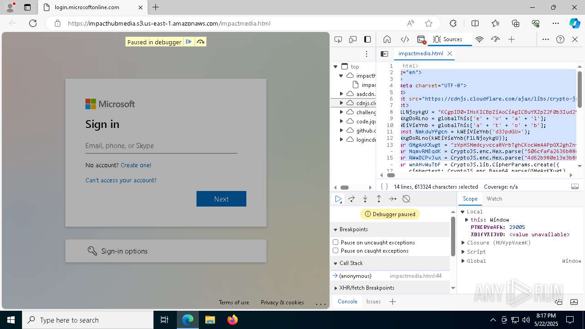Select (anonymous) call stack frame

(x=390, y=276)
